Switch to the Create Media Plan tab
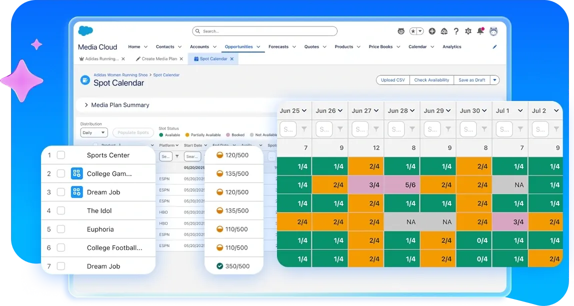The height and width of the screenshot is (306, 574). coord(159,59)
